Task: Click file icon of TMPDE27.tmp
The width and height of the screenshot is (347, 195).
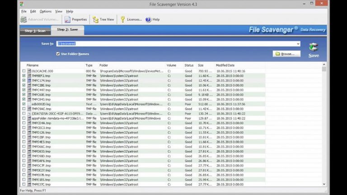Action: point(29,170)
